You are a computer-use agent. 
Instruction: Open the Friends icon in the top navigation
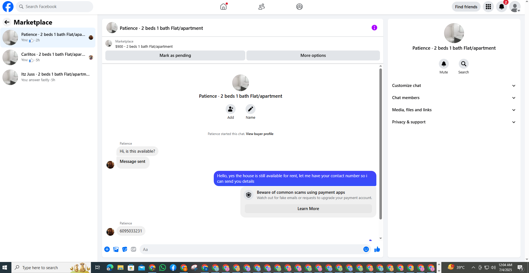[262, 7]
